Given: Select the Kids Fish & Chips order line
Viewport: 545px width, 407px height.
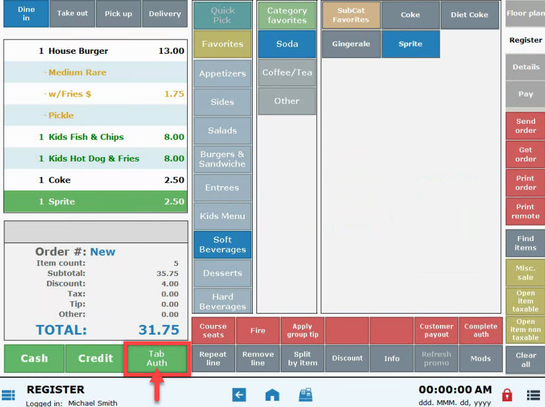Looking at the screenshot, I should pyautogui.click(x=95, y=137).
